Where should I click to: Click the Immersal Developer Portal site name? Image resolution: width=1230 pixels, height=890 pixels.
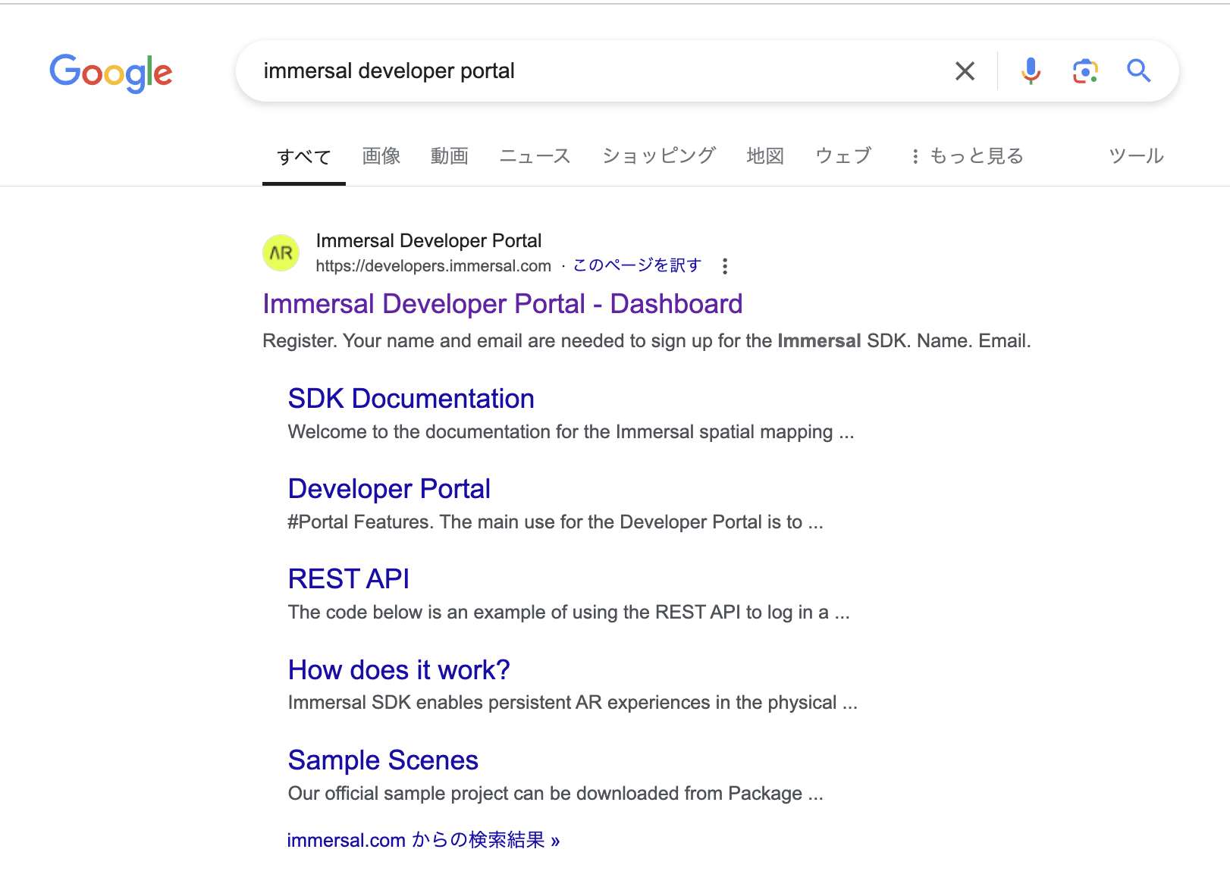[x=428, y=241]
